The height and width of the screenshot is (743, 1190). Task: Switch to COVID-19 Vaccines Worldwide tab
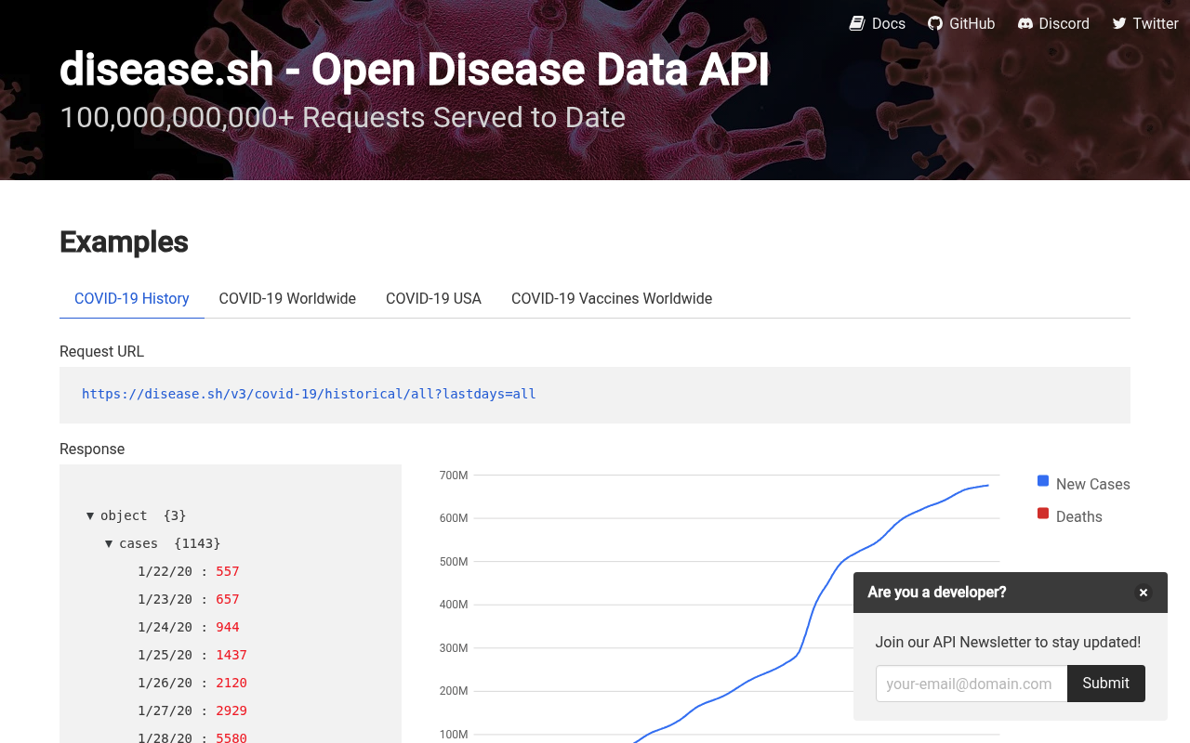[612, 298]
